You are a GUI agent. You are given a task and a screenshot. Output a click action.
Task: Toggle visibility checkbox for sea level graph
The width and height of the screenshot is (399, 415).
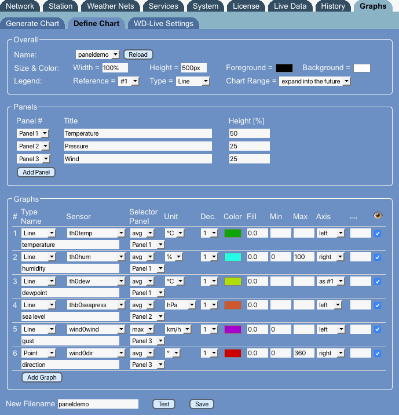coord(378,305)
